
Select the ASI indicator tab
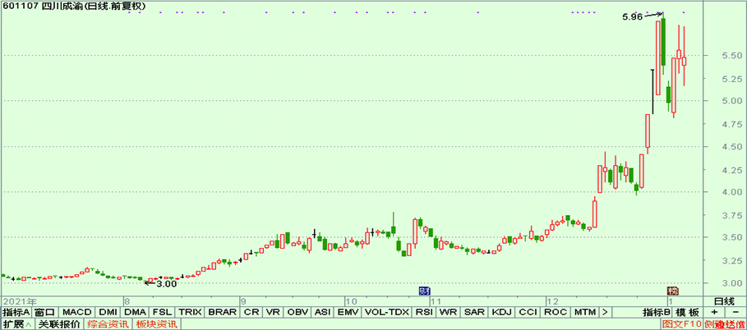pos(322,313)
